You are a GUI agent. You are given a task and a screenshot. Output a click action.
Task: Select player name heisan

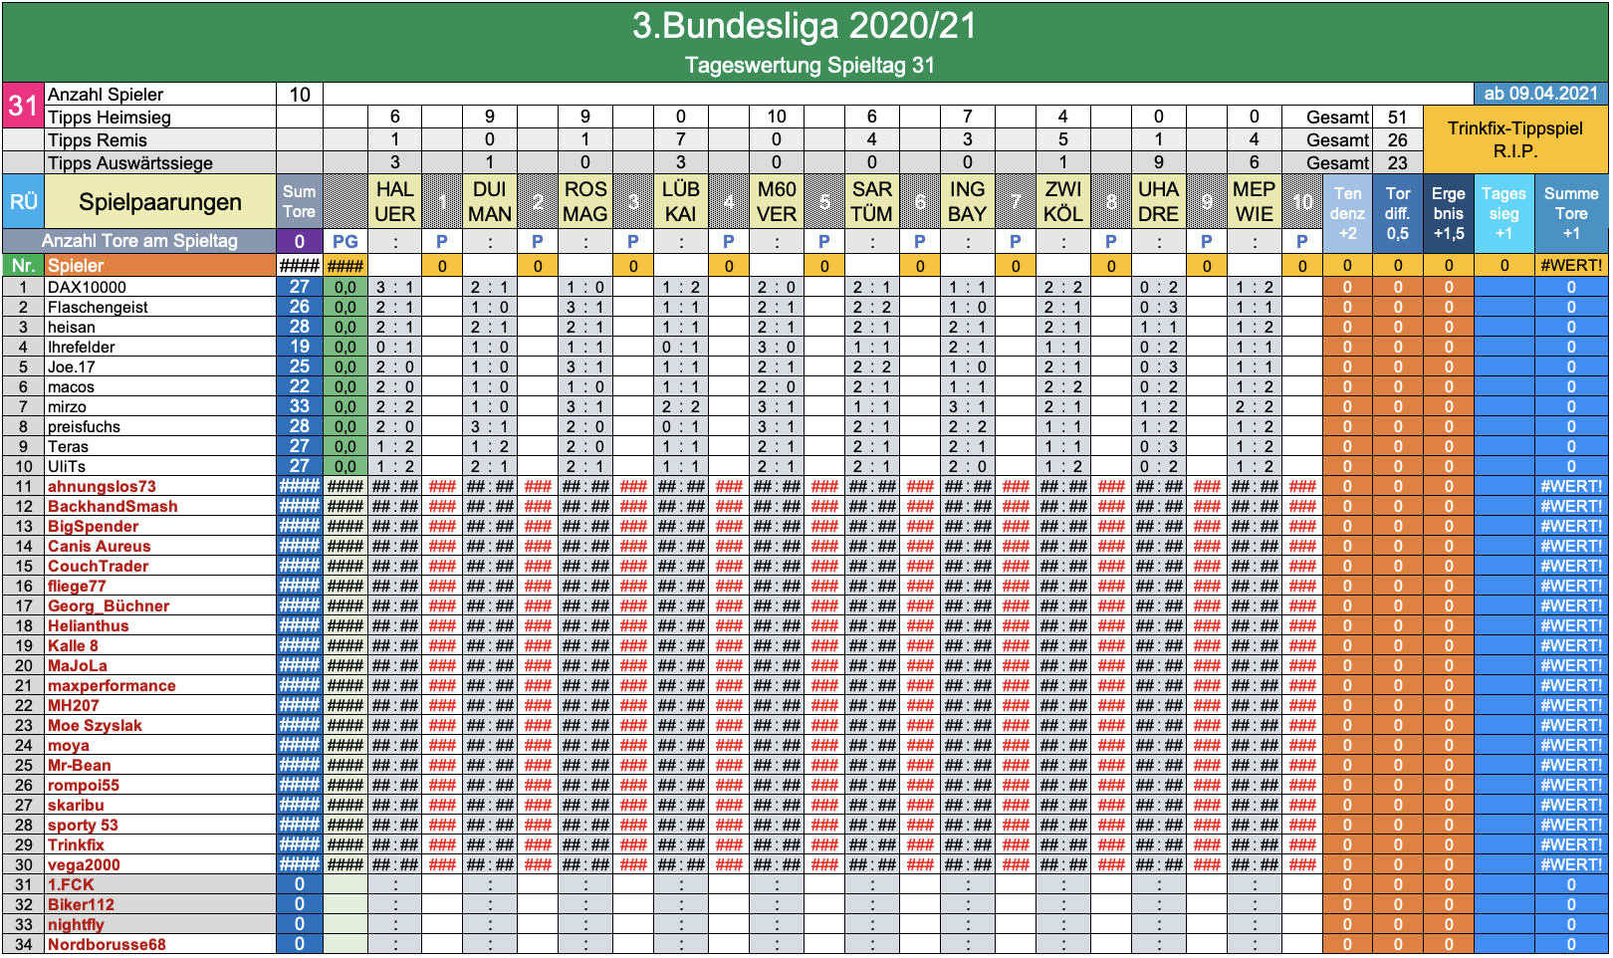point(72,327)
